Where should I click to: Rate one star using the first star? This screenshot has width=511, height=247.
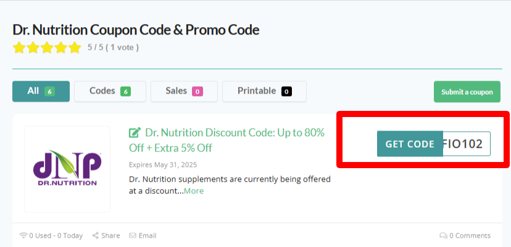pyautogui.click(x=19, y=47)
